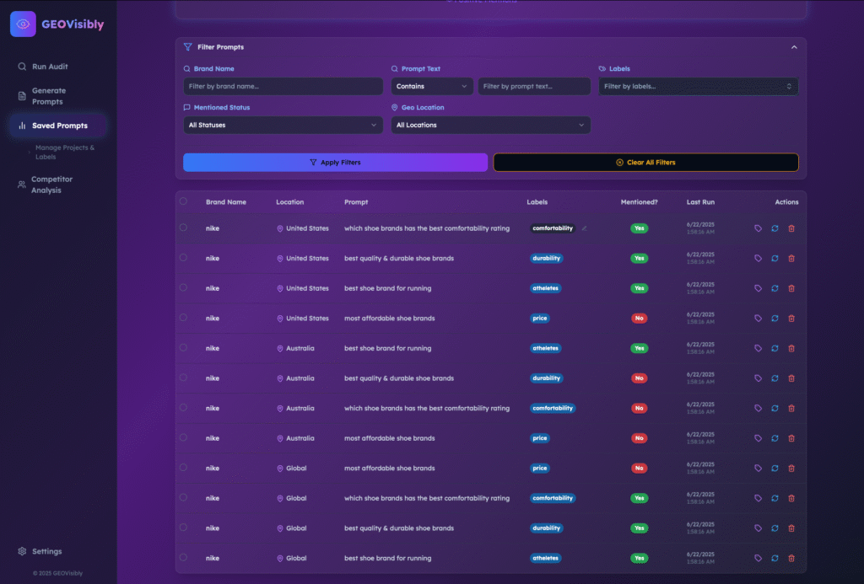Screen dimensions: 864x584
Task: Edit the comfortability label pencil icon in first row
Action: [x=584, y=228]
